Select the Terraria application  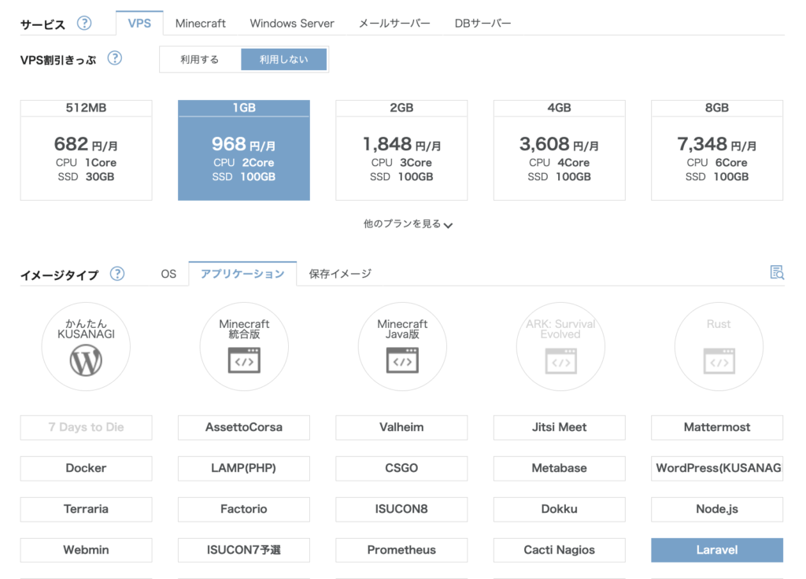87,509
